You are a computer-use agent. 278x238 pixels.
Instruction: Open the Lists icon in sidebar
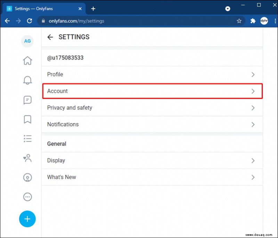tap(27, 138)
